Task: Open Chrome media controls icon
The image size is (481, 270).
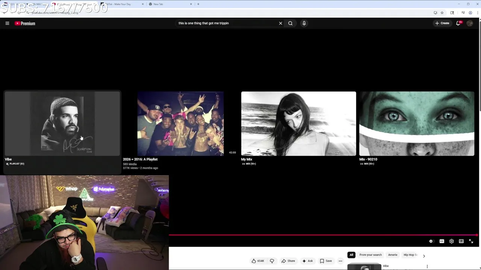Action: click(x=463, y=13)
